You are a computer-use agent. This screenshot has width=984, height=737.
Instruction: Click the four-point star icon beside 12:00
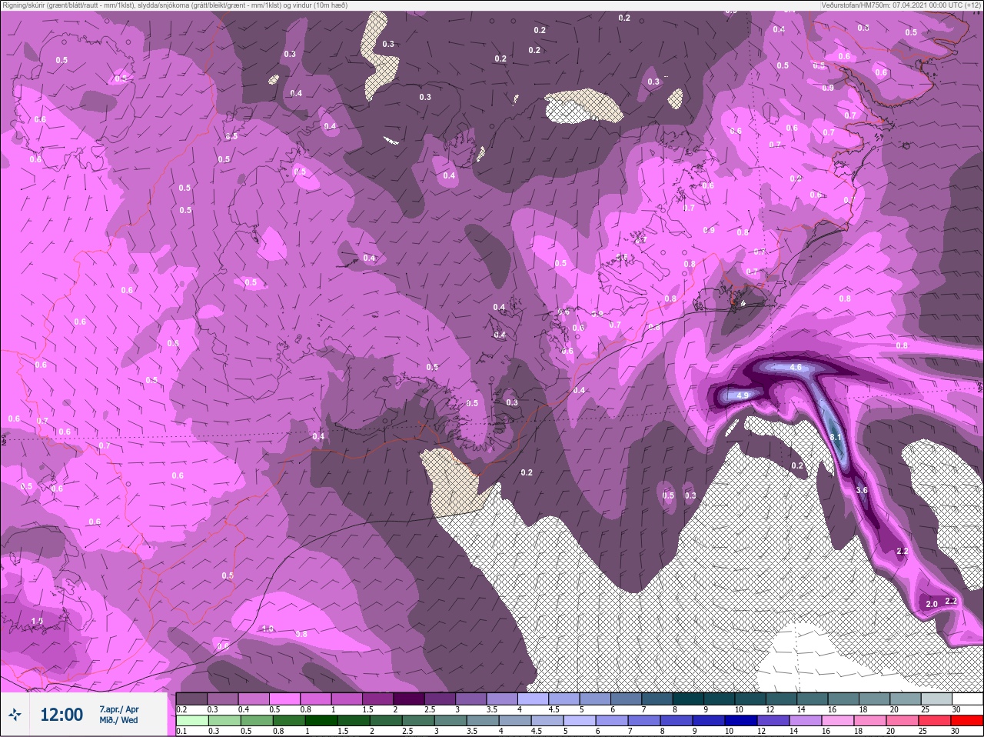click(x=15, y=715)
